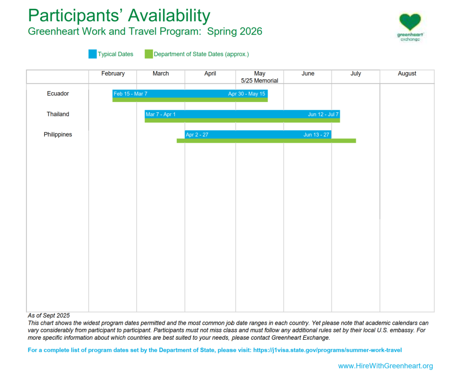The image size is (461, 384).
Task: Open the www.HireWithGreenheart.org link
Action: [x=385, y=366]
